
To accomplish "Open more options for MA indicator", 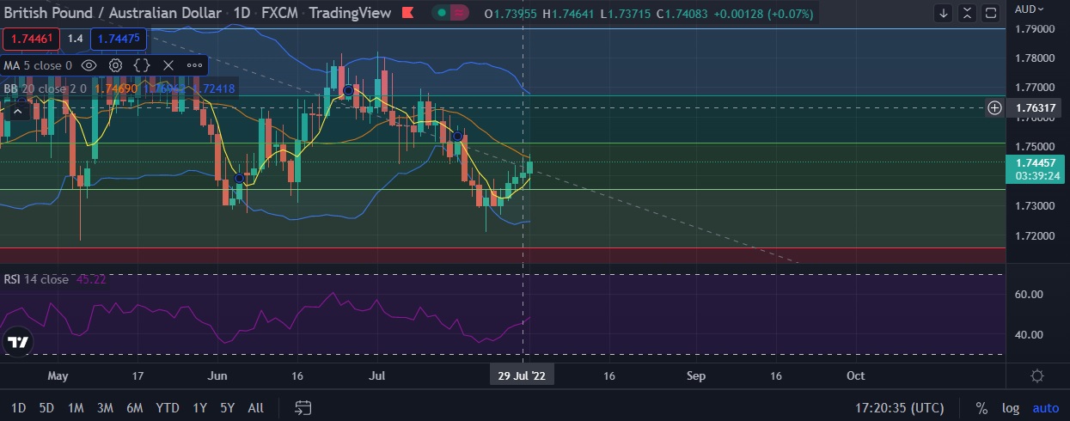I will tap(194, 64).
